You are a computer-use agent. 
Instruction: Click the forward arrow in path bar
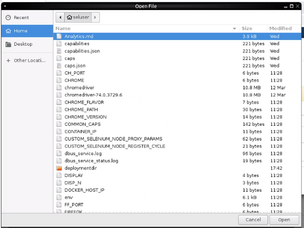click(95, 18)
